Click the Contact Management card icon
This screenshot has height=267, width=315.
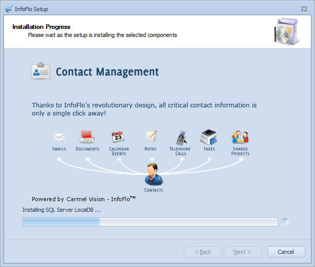coord(41,71)
